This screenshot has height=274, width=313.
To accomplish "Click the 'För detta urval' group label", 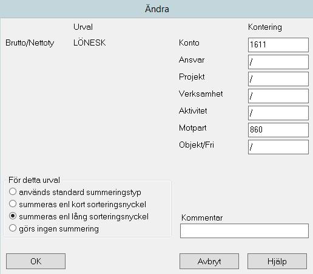I will pos(34,180).
